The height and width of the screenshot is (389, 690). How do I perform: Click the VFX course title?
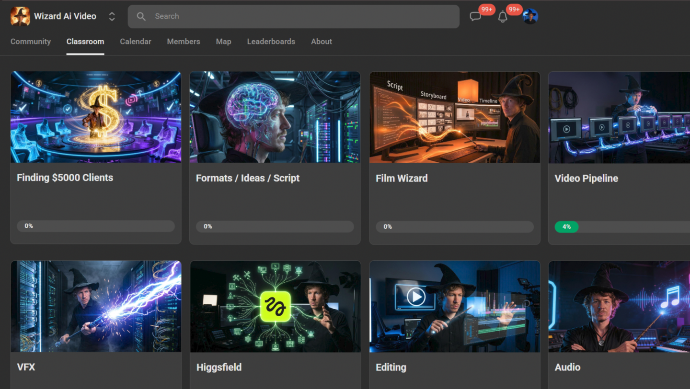tap(26, 367)
